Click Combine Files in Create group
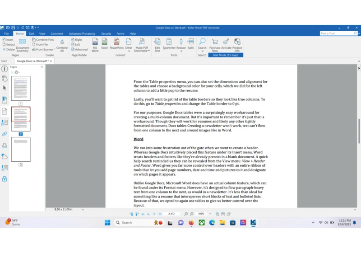The image size is (361, 253). [x=43, y=40]
